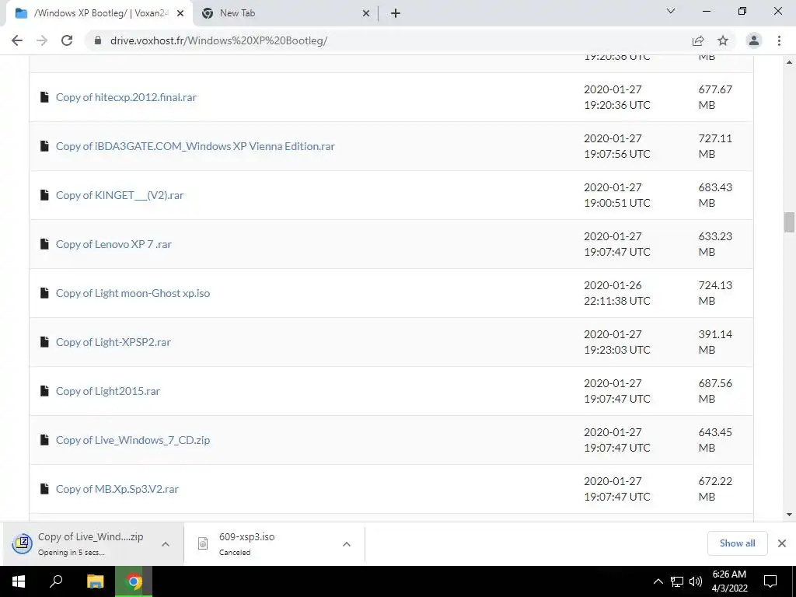
Task: Open Windows taskbar search
Action: 56,581
